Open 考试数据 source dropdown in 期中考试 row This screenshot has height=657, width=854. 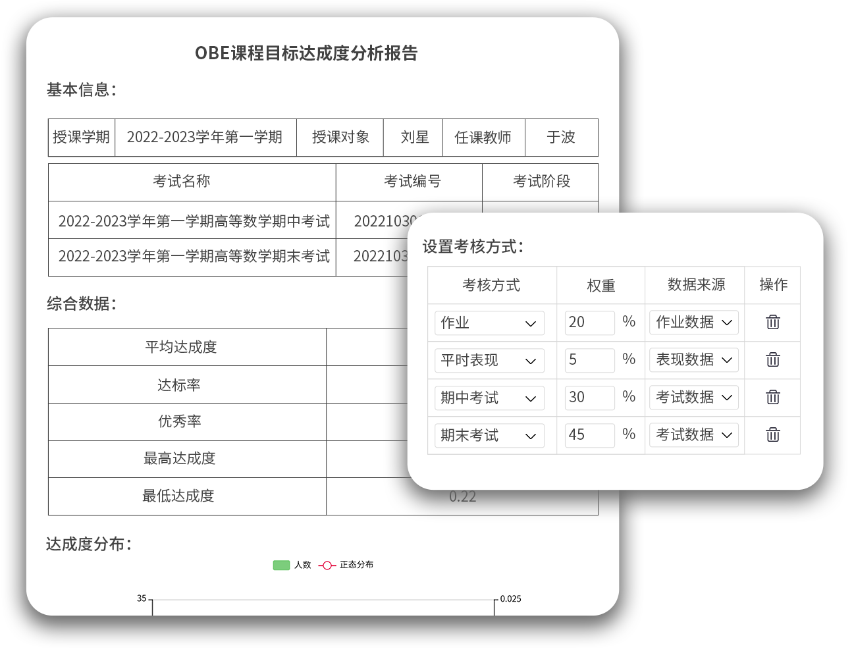tap(694, 398)
